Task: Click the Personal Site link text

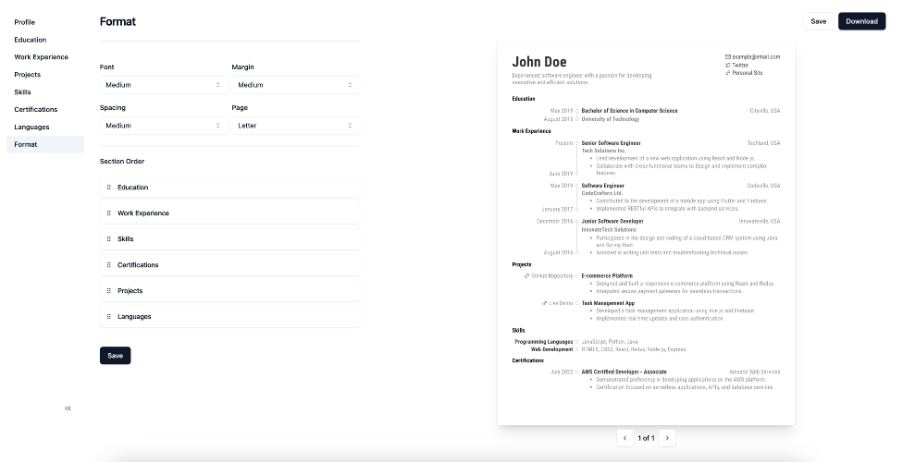Action: (x=748, y=73)
